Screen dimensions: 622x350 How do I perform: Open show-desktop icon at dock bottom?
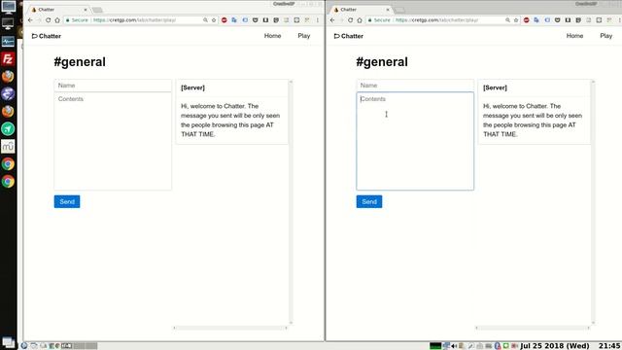[x=8, y=342]
